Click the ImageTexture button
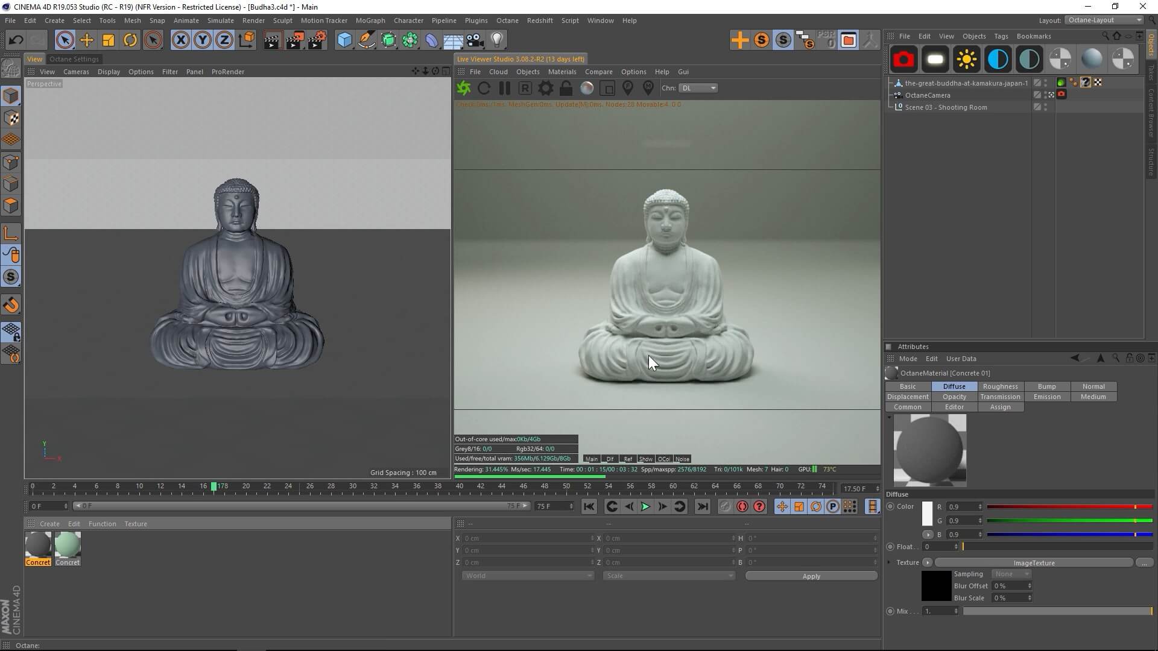This screenshot has width=1158, height=651. coord(1033,563)
